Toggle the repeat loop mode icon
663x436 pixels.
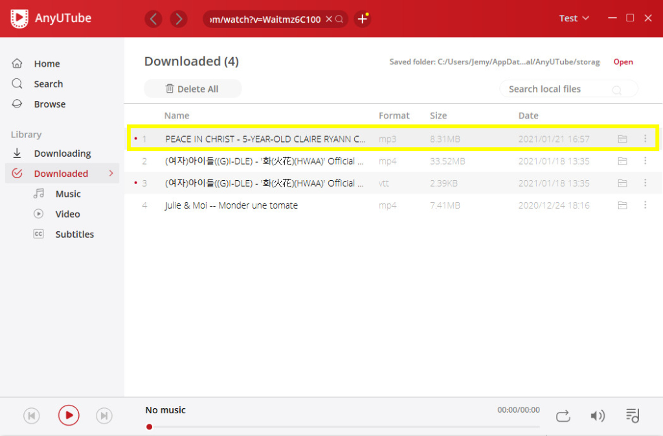coord(563,416)
